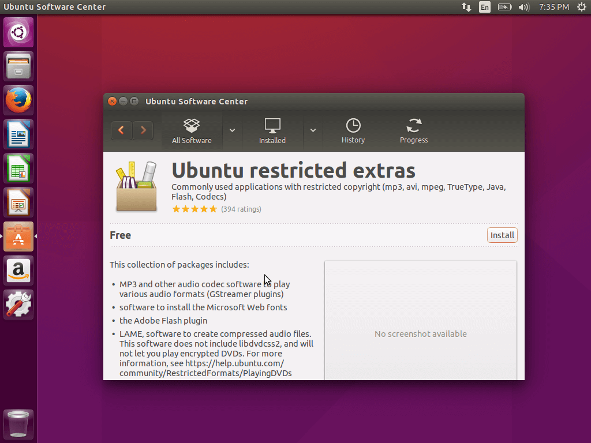Image resolution: width=591 pixels, height=443 pixels.
Task: Click the Forward arrow navigation button
Action: pyautogui.click(x=143, y=130)
